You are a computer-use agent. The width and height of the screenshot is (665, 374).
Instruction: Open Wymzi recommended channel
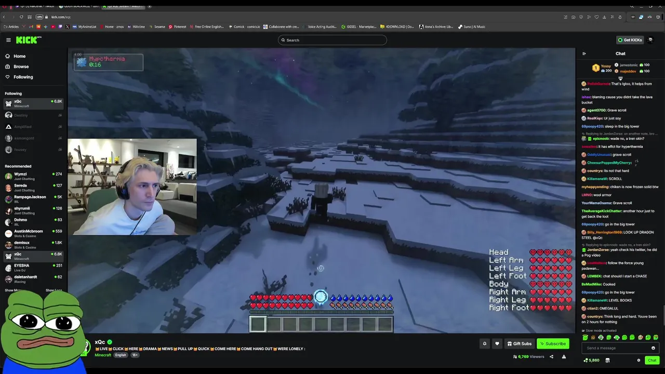(x=34, y=177)
